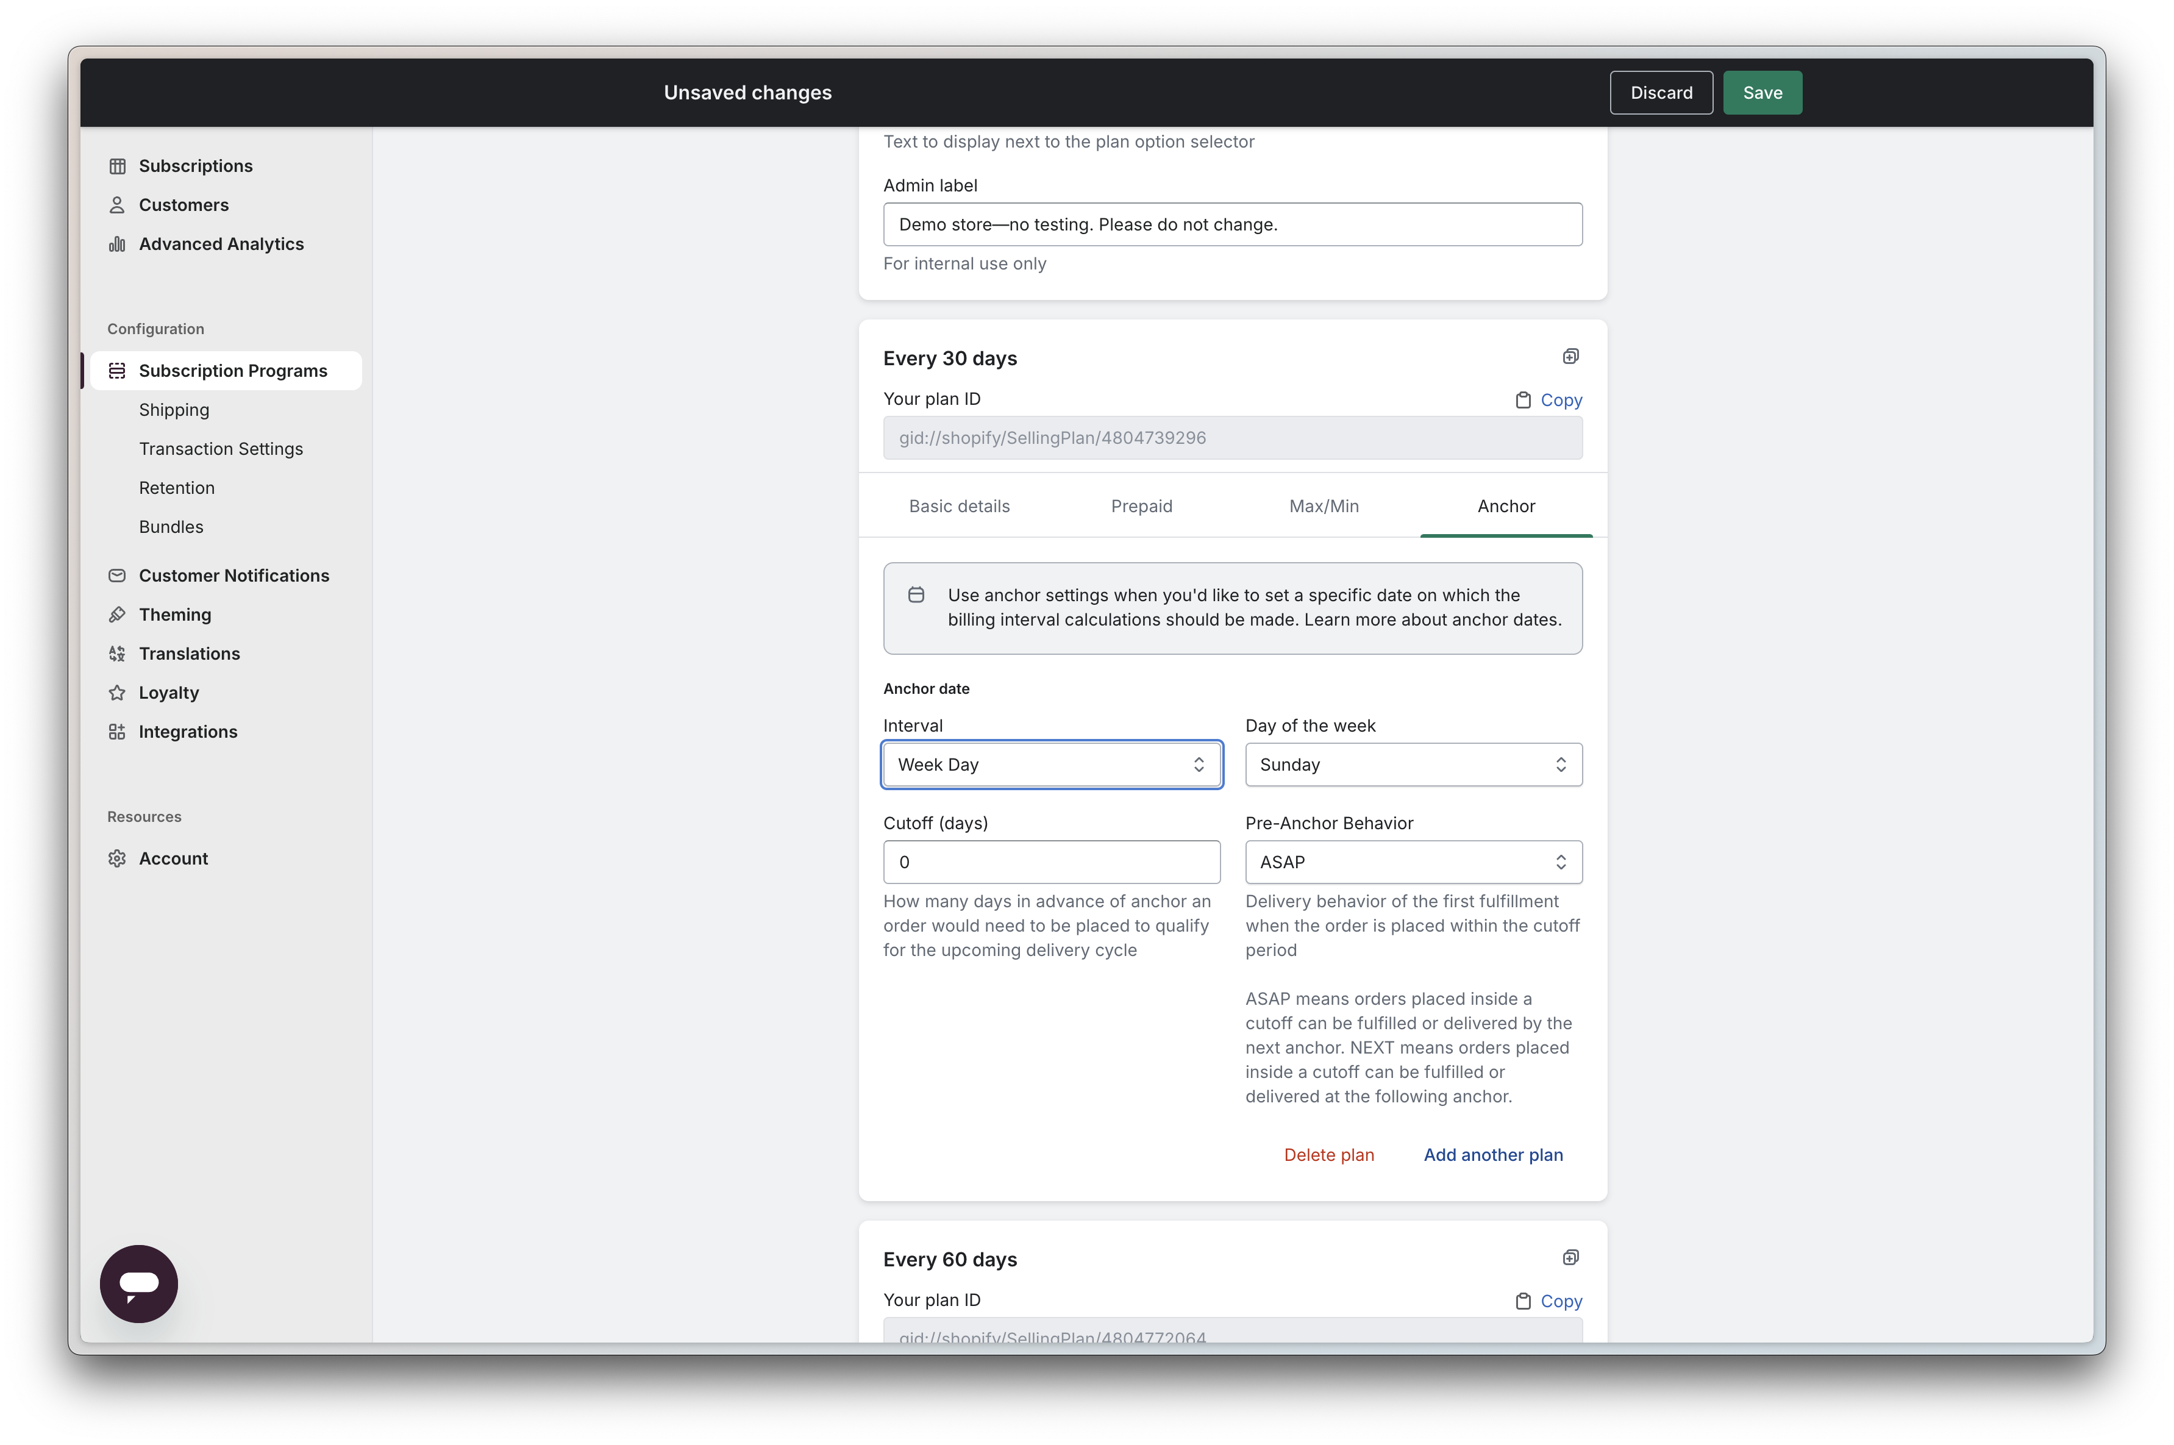
Task: Open the Theming section
Action: (175, 615)
